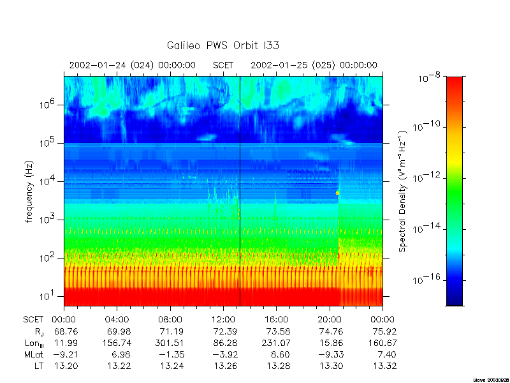The image size is (510, 383).
Task: Click the LT value '13.20'
Action: (66, 366)
